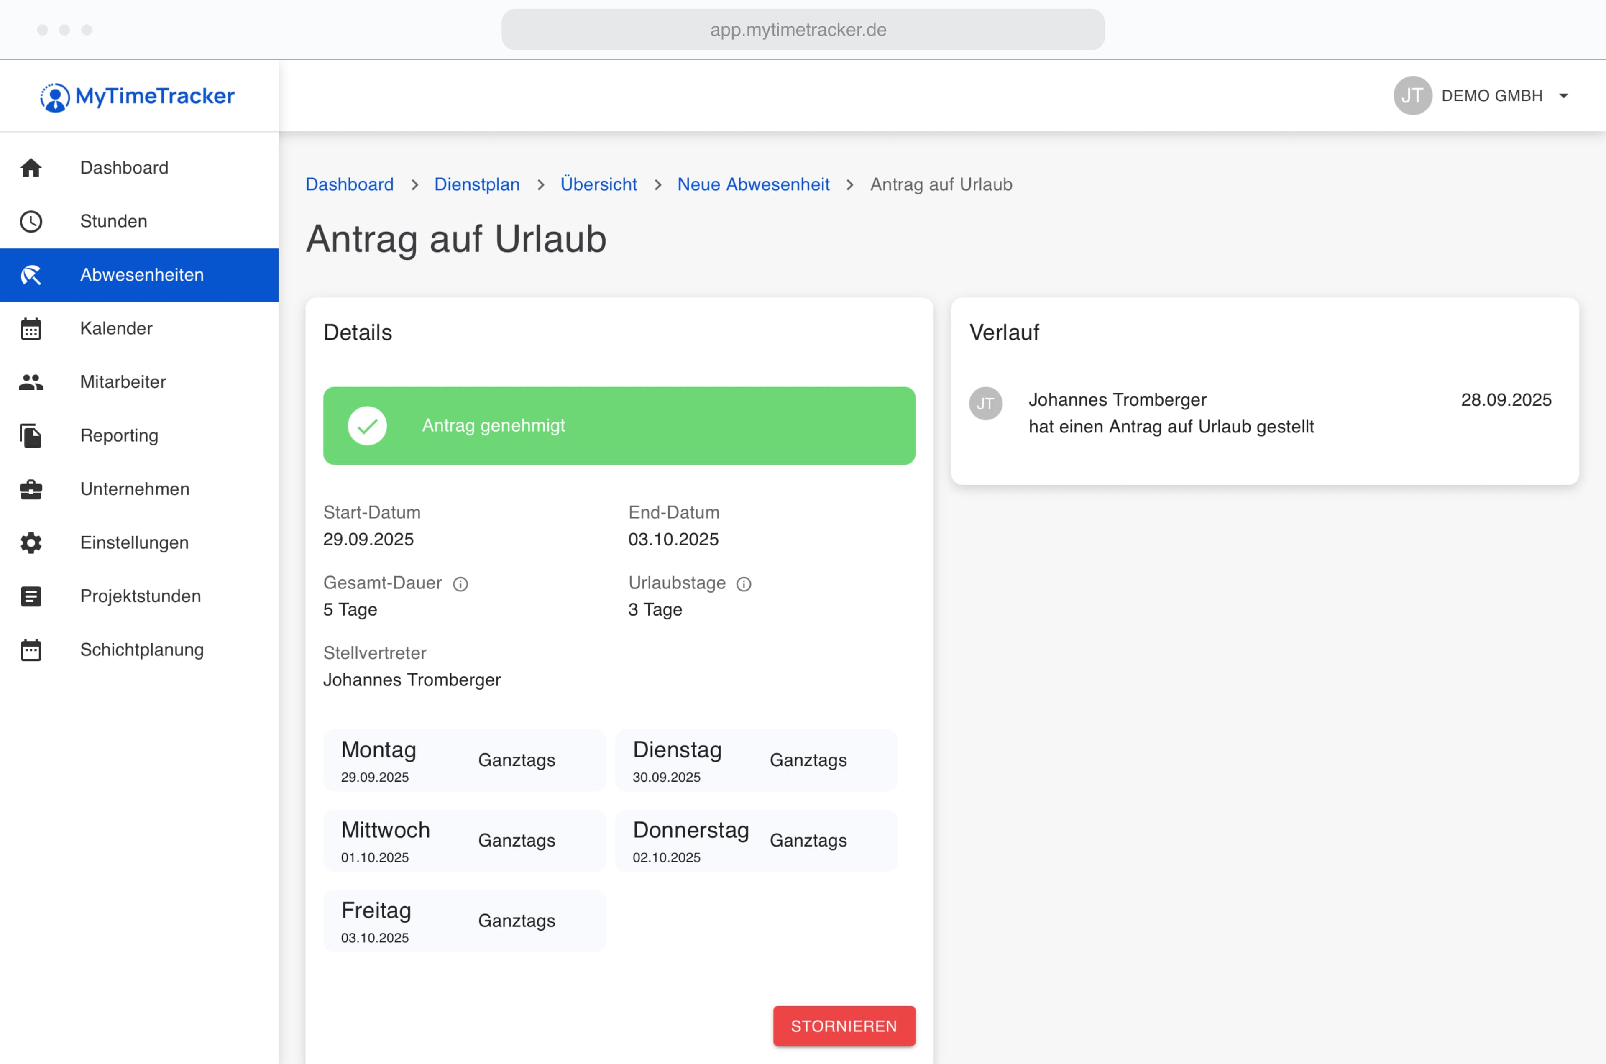
Task: Switch to the Projektstunden section
Action: [x=31, y=596]
